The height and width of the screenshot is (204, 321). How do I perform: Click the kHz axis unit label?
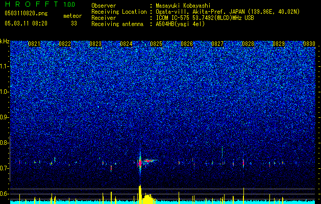pyautogui.click(x=5, y=41)
